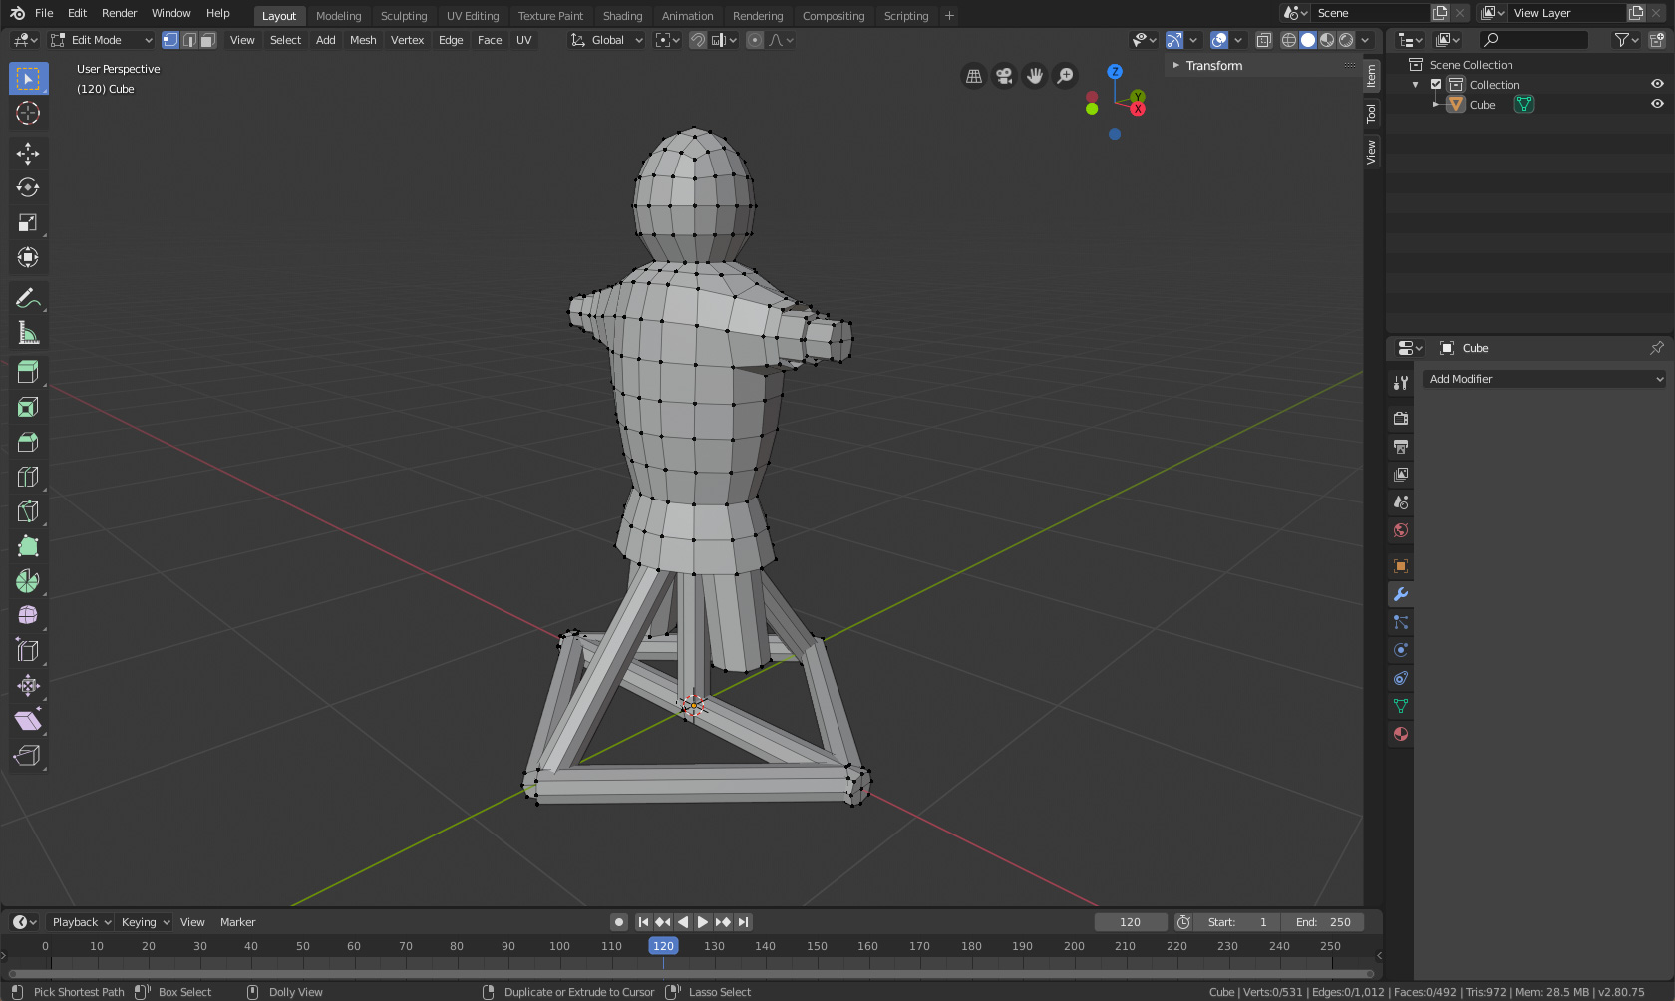Viewport: 1675px width, 1001px height.
Task: Switch to face select mode
Action: 207,40
